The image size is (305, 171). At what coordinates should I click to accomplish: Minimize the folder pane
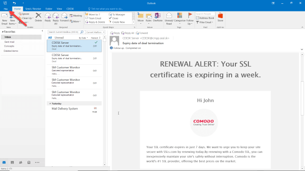[x=42, y=31]
